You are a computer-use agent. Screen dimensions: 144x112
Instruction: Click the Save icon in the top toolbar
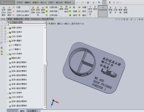[88, 2]
